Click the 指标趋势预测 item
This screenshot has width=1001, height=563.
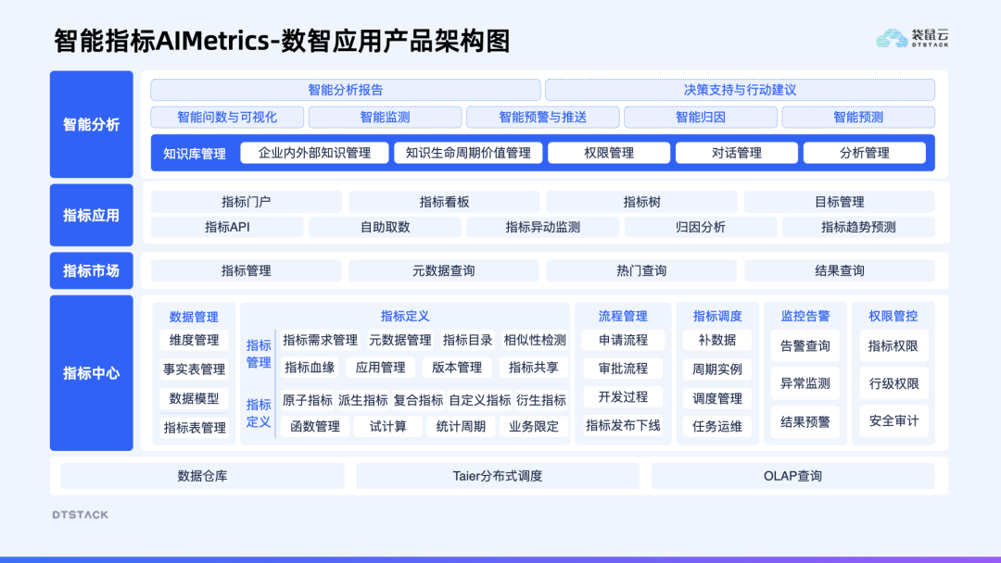pyautogui.click(x=858, y=227)
